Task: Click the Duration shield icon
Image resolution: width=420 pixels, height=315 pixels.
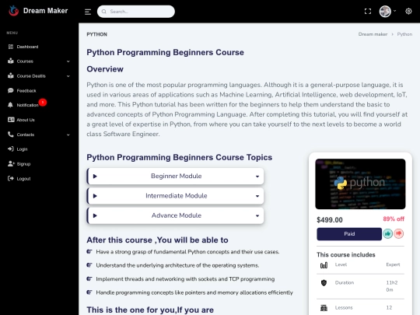Action: (x=324, y=283)
